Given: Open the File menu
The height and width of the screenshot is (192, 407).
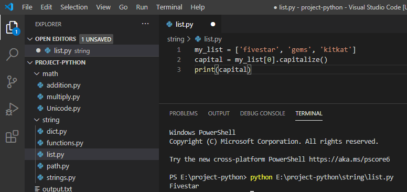Looking at the screenshot, I should coord(27,7).
